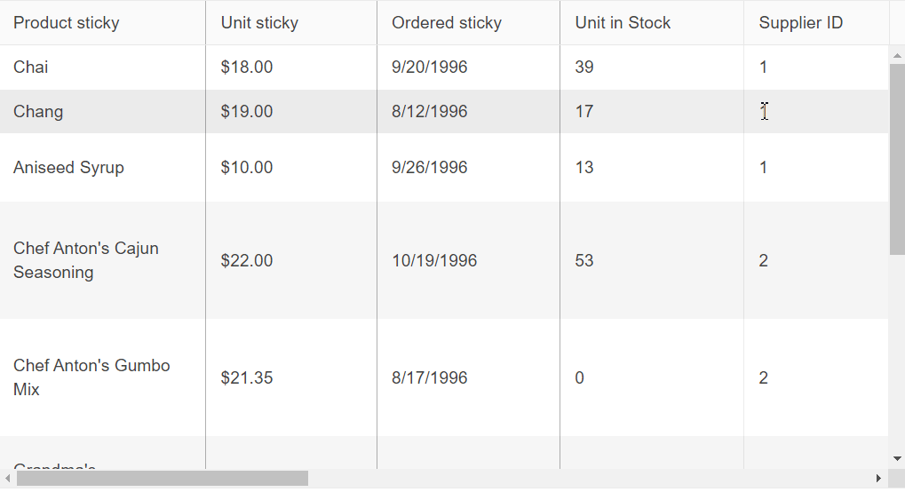Image resolution: width=905 pixels, height=492 pixels.
Task: Sort by Product sticky column header
Action: click(x=67, y=23)
